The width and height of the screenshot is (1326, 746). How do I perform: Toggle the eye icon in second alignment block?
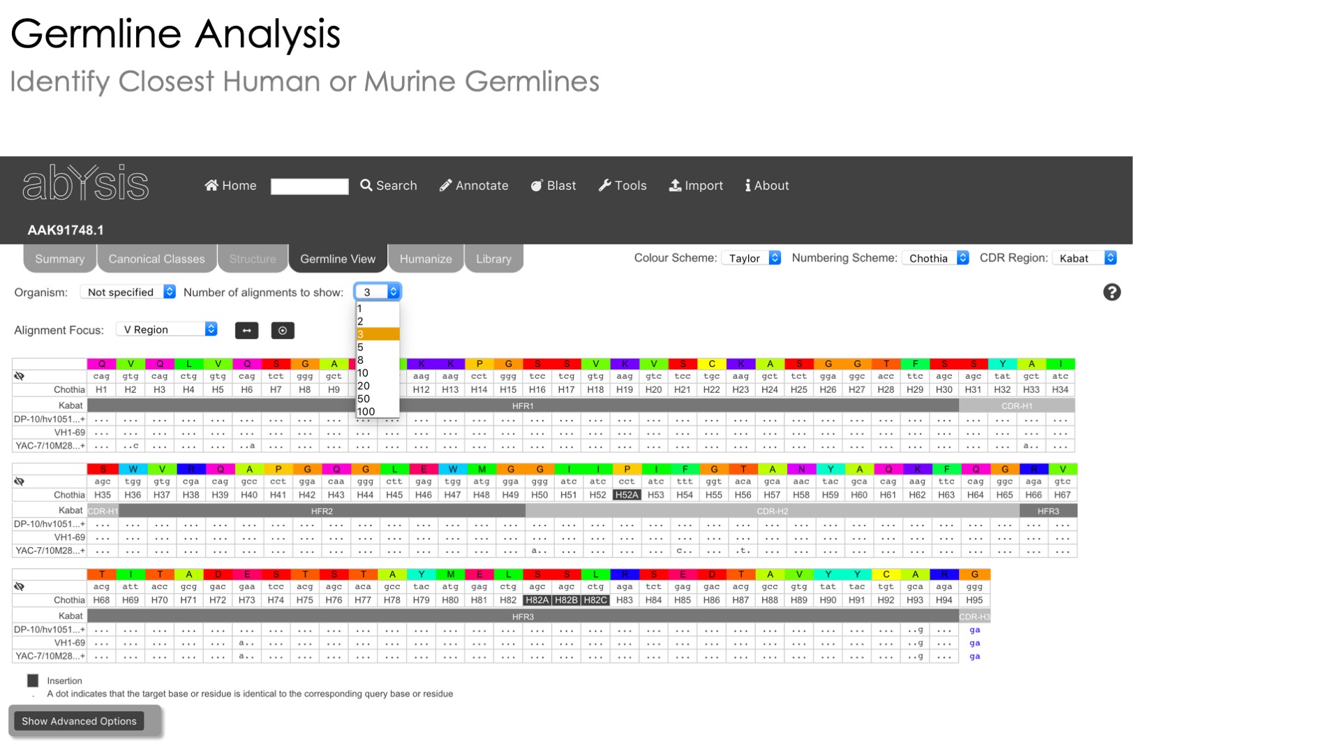click(x=20, y=482)
